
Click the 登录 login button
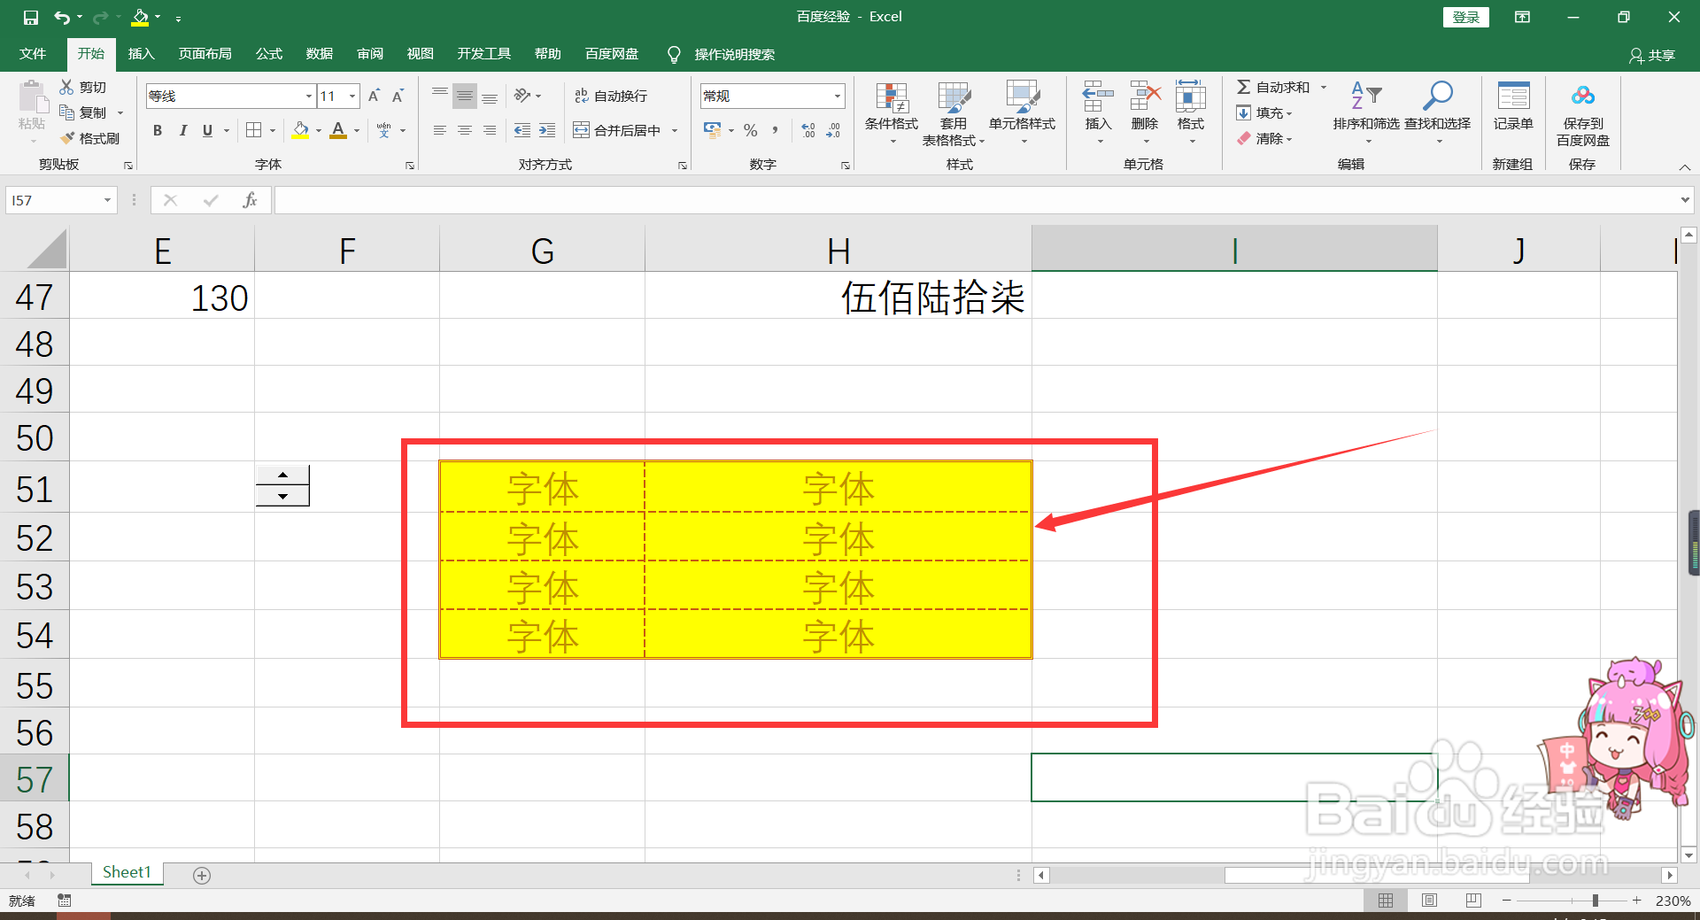[x=1466, y=17]
